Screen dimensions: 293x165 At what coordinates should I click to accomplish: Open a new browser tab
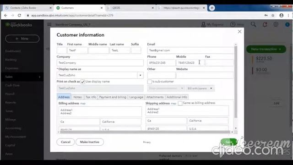(212, 8)
